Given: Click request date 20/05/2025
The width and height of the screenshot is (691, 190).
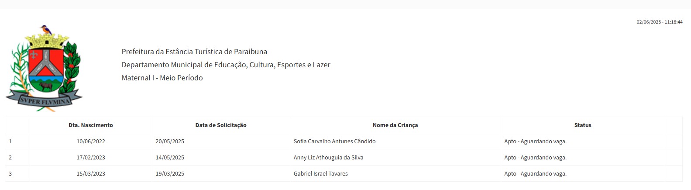Looking at the screenshot, I should tap(170, 141).
